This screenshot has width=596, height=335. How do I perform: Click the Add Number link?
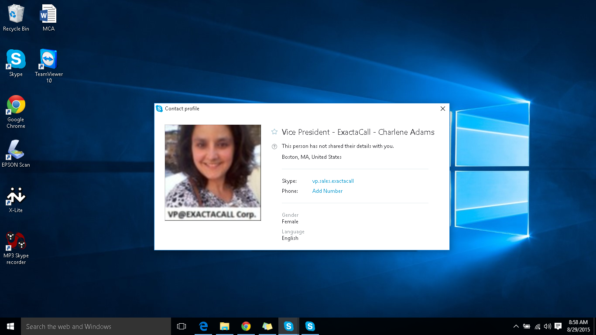click(x=327, y=191)
